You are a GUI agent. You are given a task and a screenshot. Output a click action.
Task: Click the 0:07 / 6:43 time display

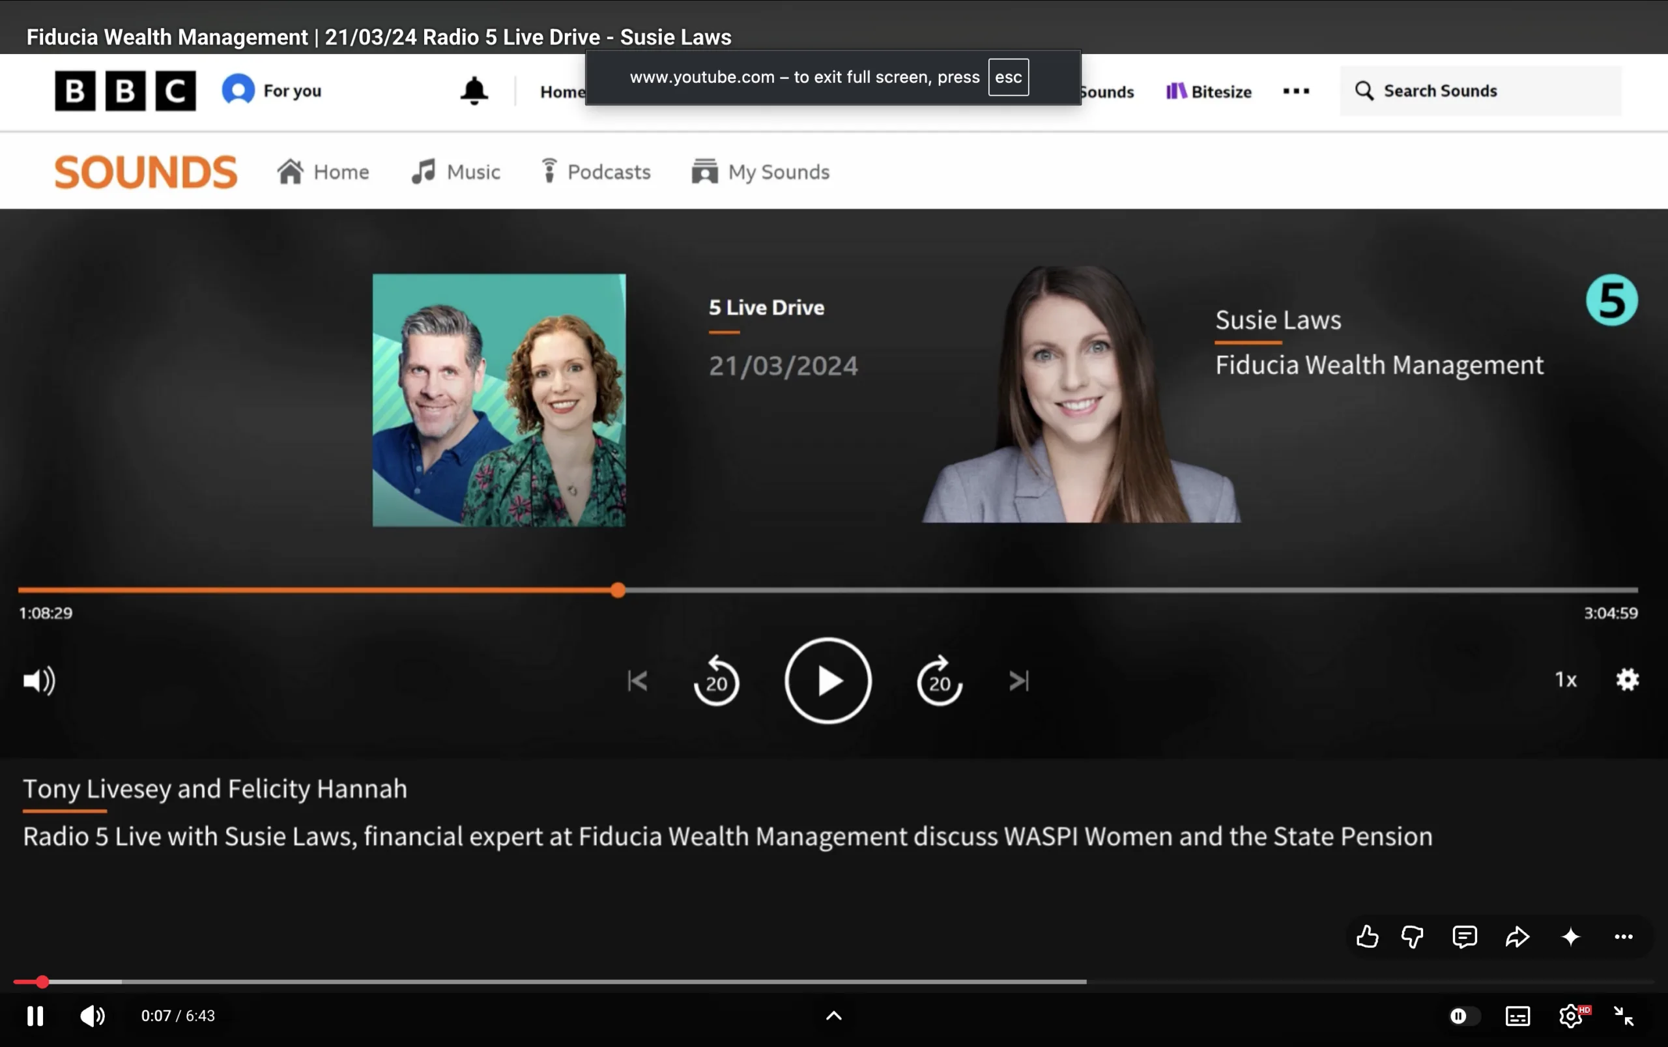[x=178, y=1016]
